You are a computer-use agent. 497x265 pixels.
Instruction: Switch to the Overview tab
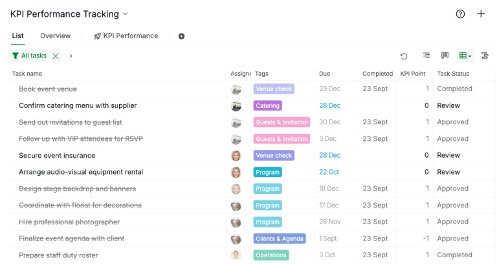click(55, 36)
